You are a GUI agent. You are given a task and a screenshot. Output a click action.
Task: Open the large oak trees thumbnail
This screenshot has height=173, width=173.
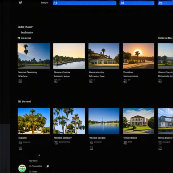point(34,121)
